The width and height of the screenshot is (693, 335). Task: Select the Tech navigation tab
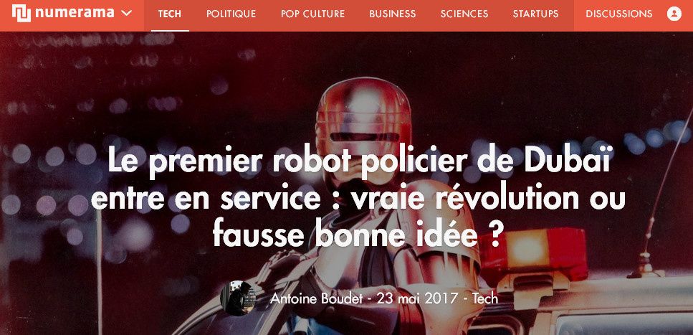[x=170, y=14]
